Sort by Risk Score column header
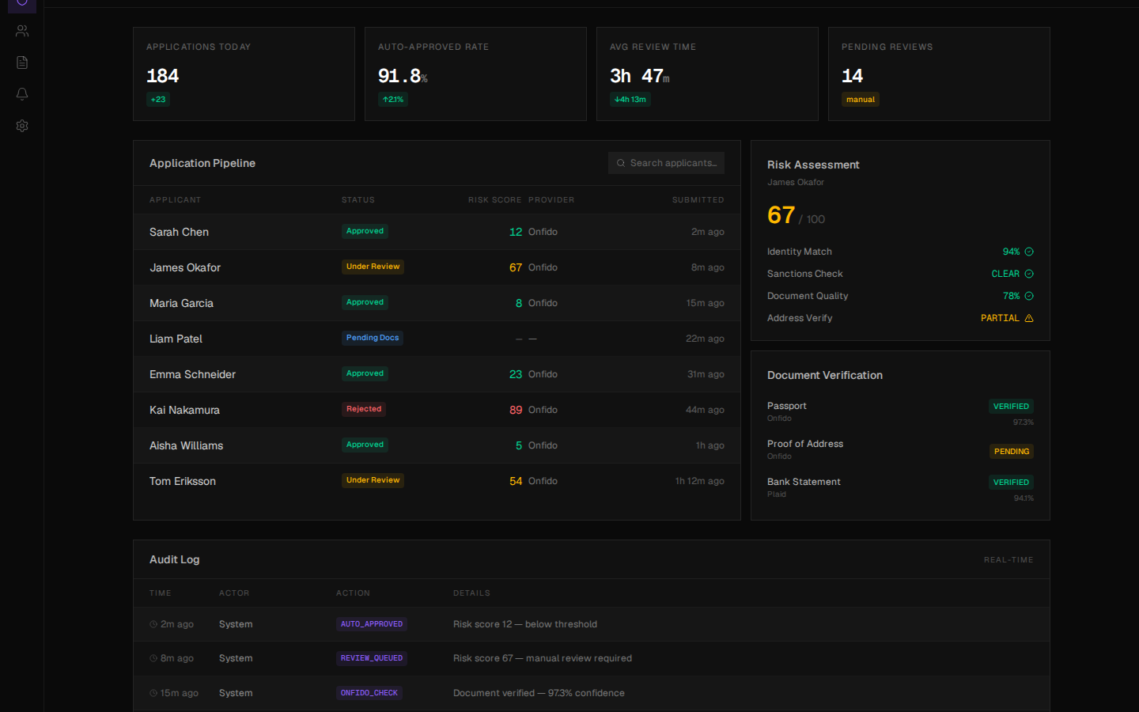Viewport: 1139px width, 712px height. [x=494, y=200]
